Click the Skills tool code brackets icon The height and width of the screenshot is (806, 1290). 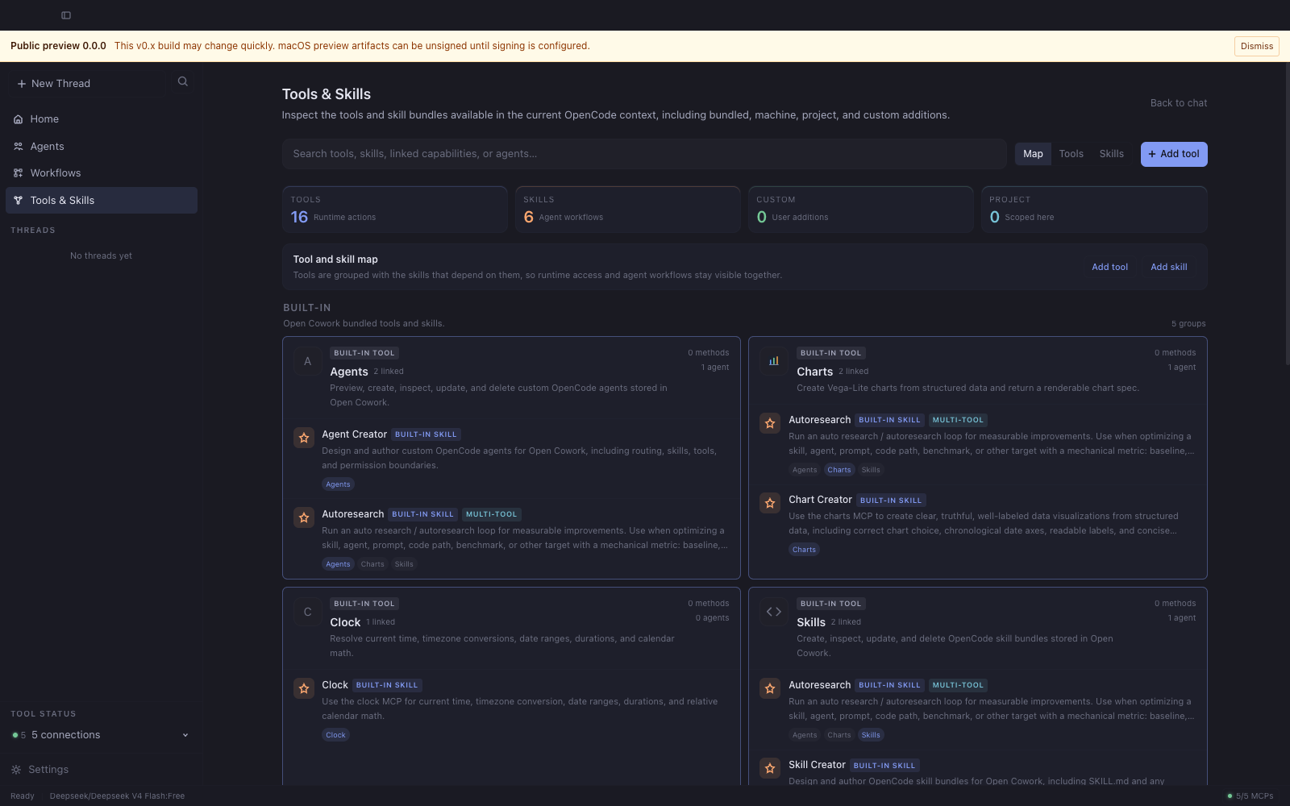click(x=774, y=612)
